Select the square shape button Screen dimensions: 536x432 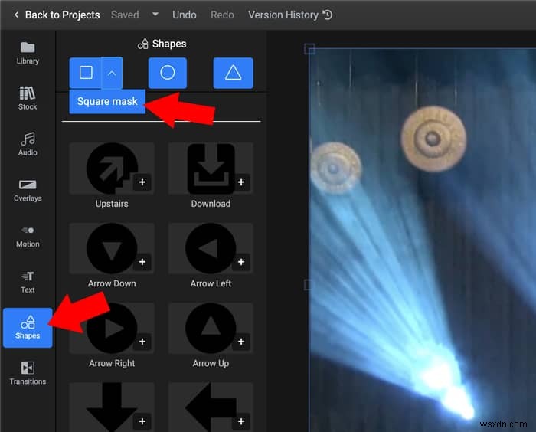(86, 73)
